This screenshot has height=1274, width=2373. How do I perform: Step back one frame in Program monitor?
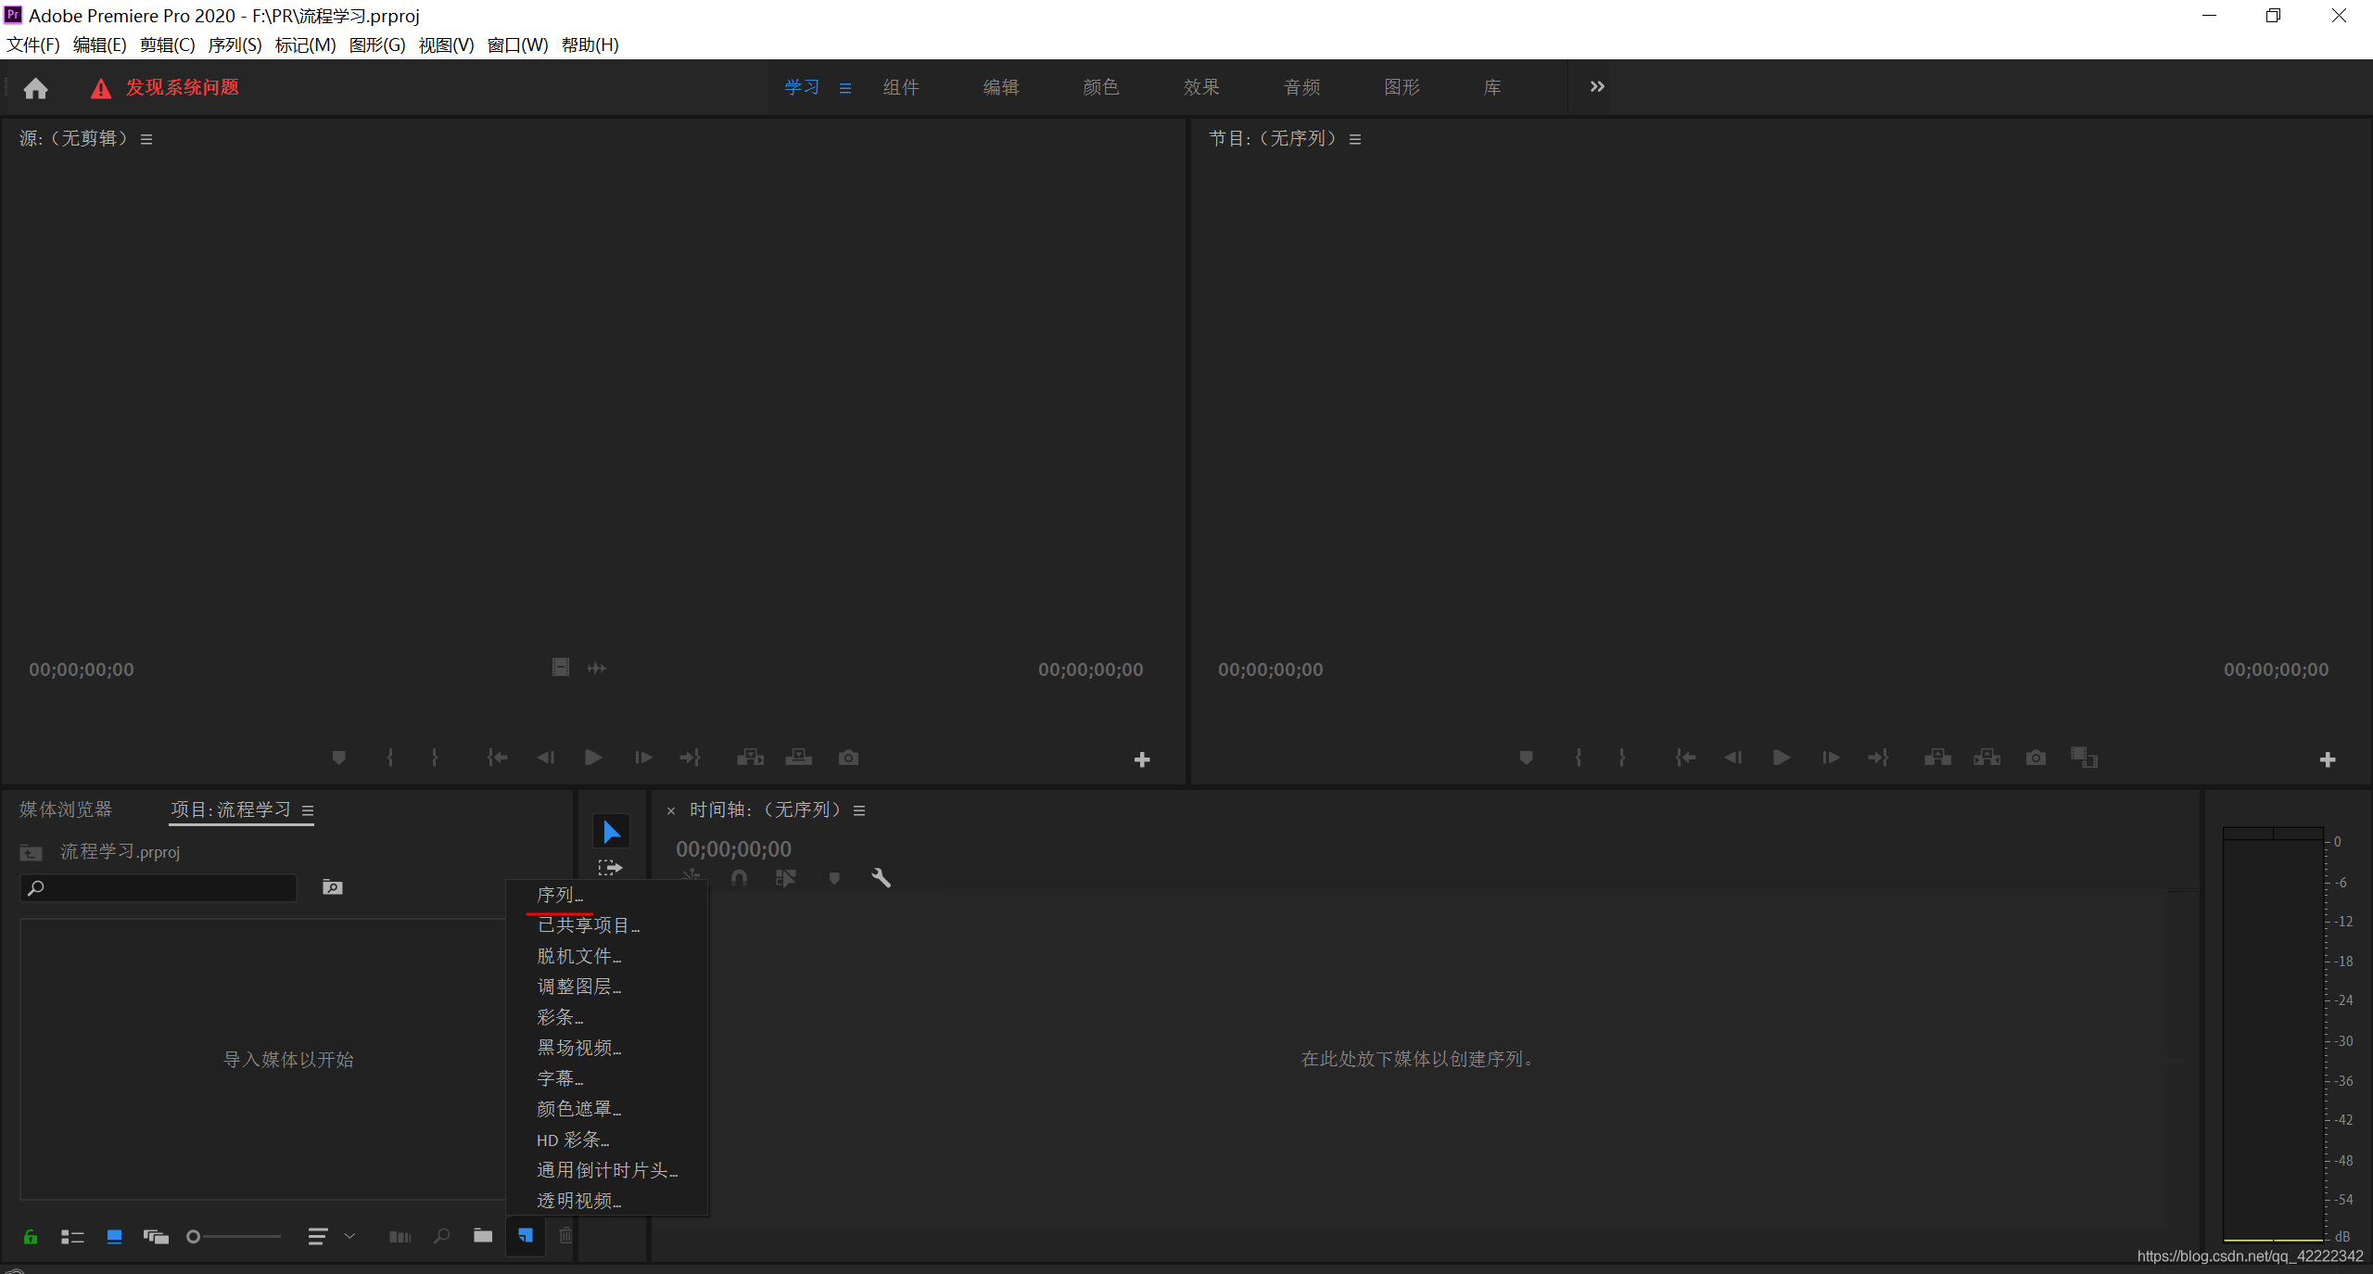(x=1732, y=758)
